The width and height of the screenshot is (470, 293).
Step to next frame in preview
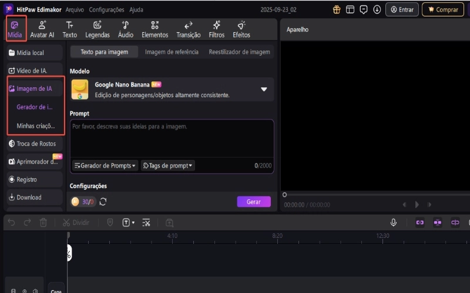coord(429,205)
